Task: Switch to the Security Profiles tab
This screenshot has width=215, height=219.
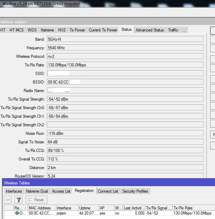Action: 135,191
